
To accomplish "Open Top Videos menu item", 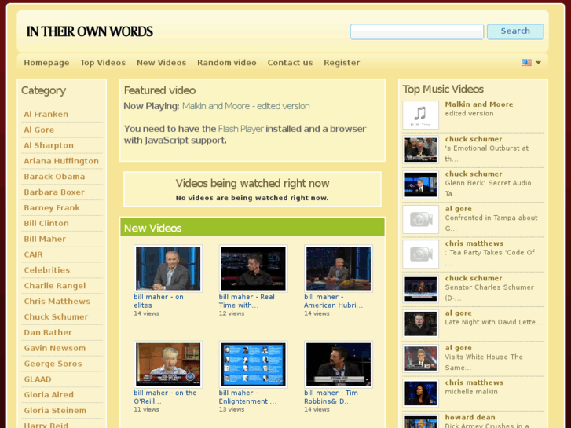I will click(x=103, y=63).
